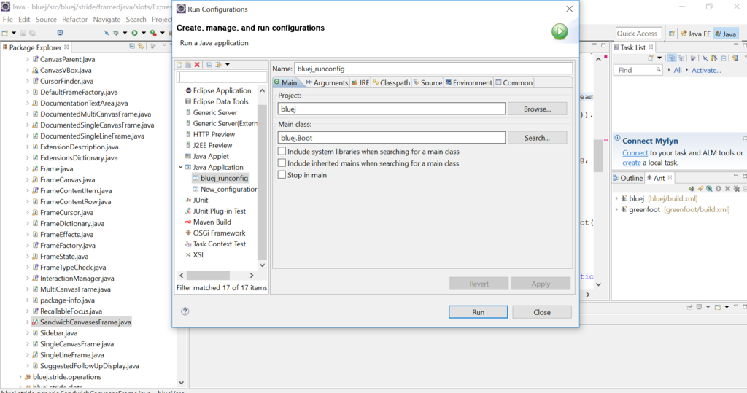Click the configuration Name field

pos(433,69)
